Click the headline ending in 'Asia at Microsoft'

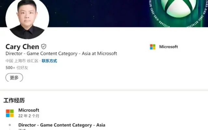coord(61,53)
